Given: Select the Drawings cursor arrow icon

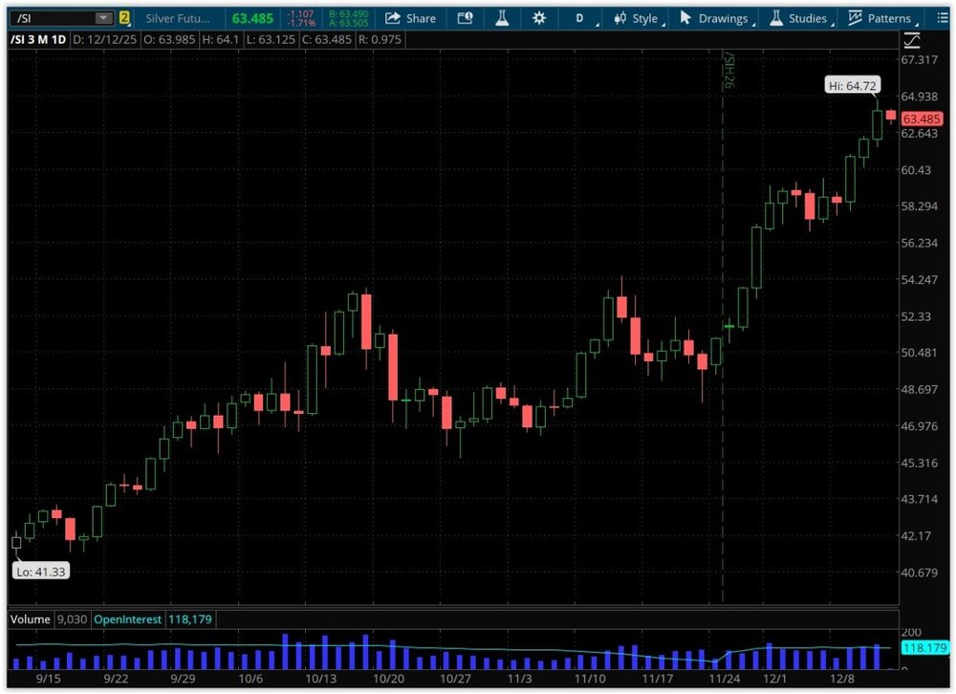Looking at the screenshot, I should point(684,18).
